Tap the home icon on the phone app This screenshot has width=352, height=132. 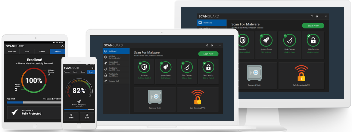click(92, 68)
